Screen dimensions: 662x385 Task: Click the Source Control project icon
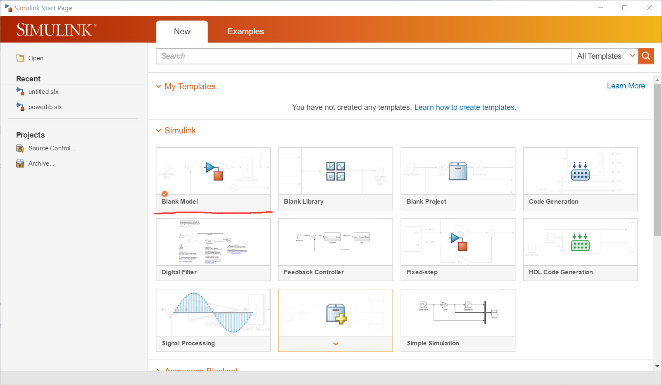pos(20,148)
